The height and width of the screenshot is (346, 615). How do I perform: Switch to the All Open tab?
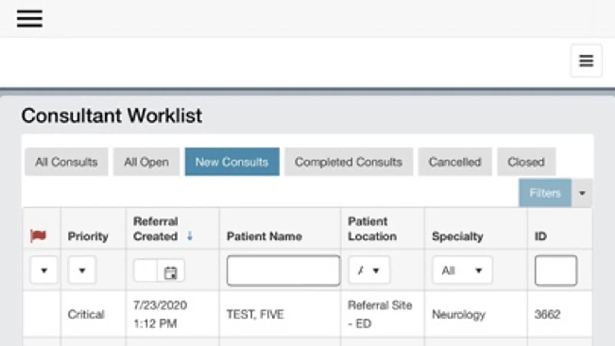click(x=146, y=162)
